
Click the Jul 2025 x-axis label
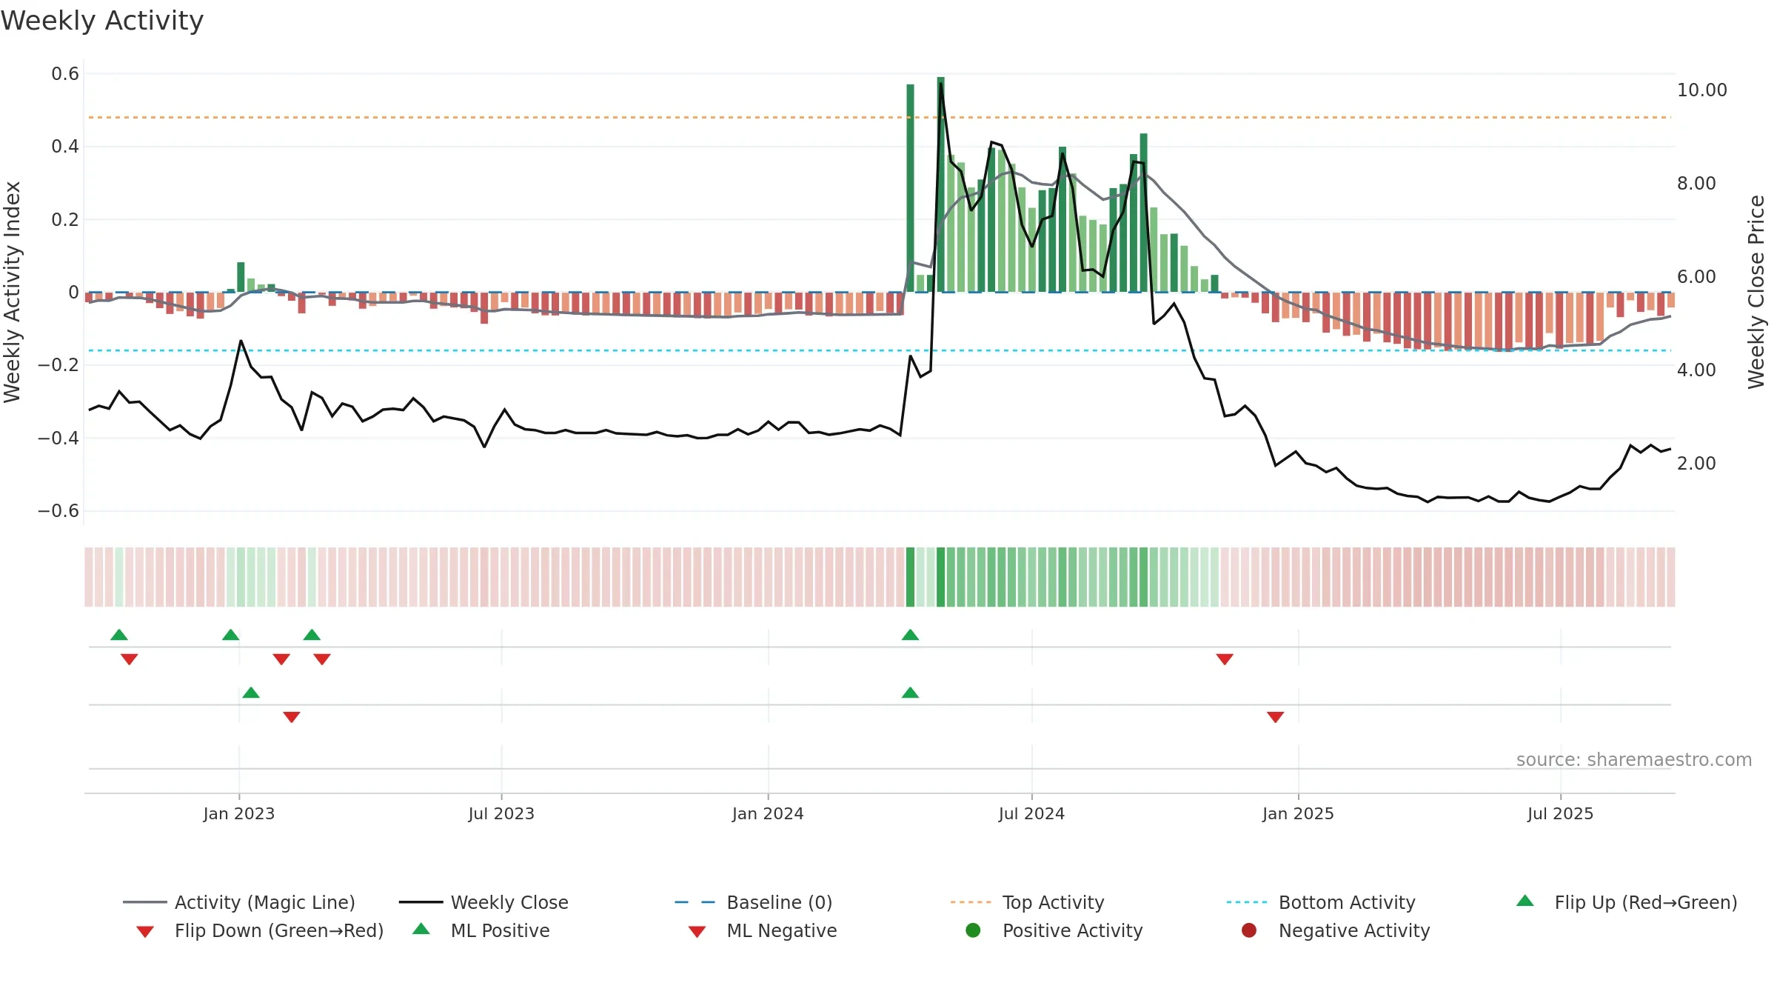click(1560, 813)
